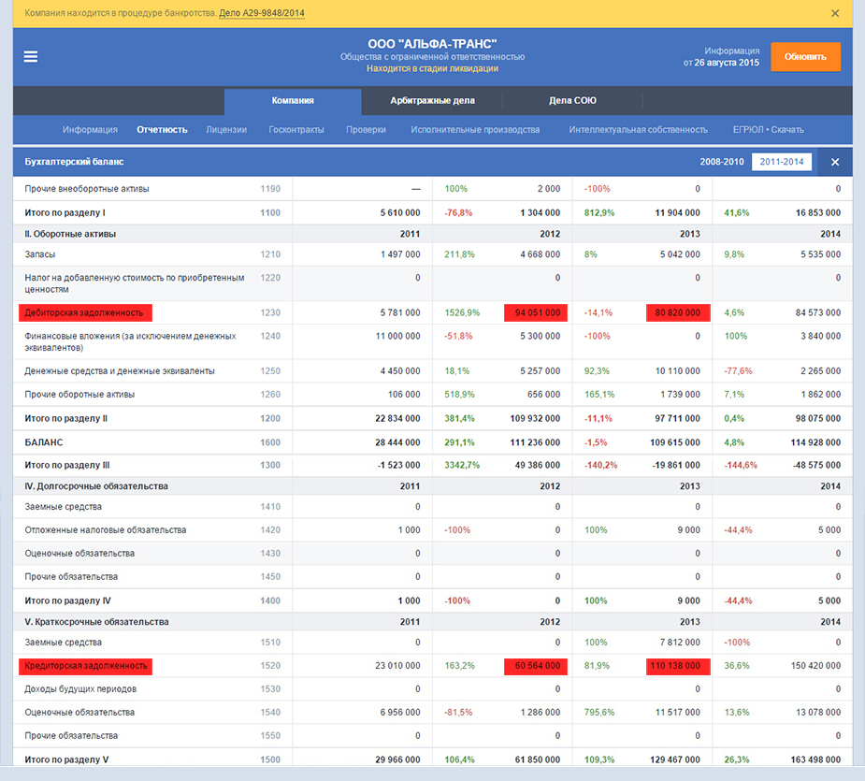Viewport: 865px width, 781px height.
Task: Go to Госконтракты subsection
Action: coord(296,130)
